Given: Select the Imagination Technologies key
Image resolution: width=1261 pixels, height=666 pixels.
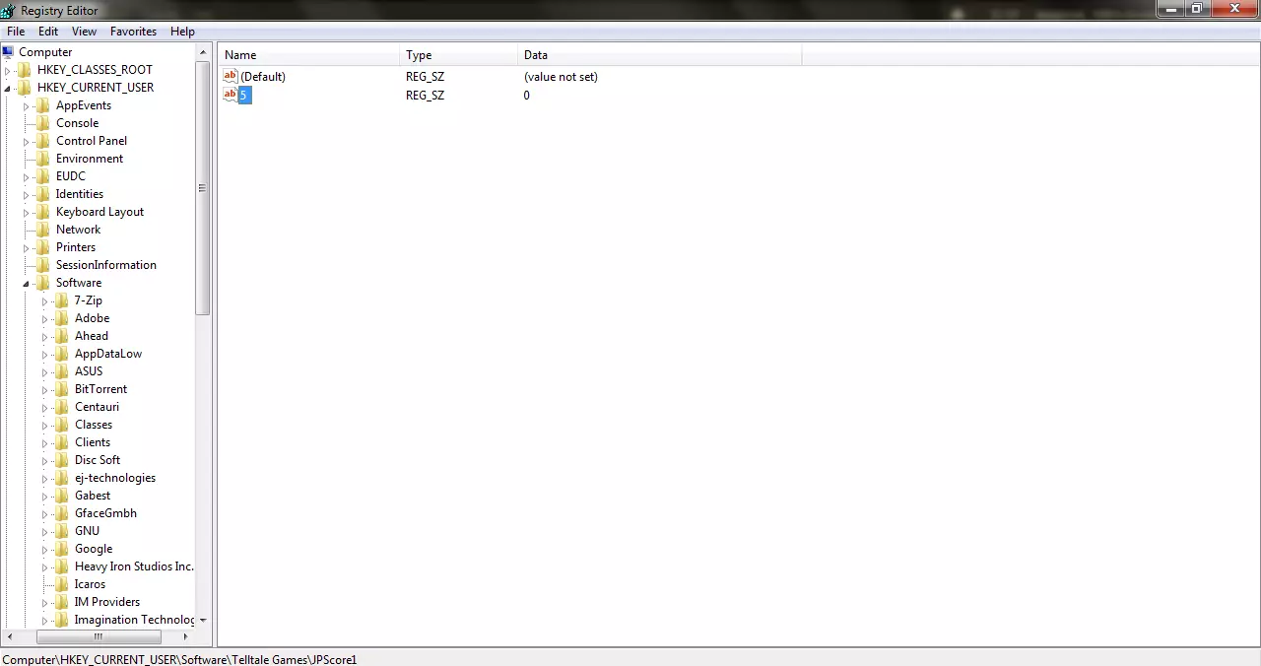Looking at the screenshot, I should pyautogui.click(x=134, y=620).
